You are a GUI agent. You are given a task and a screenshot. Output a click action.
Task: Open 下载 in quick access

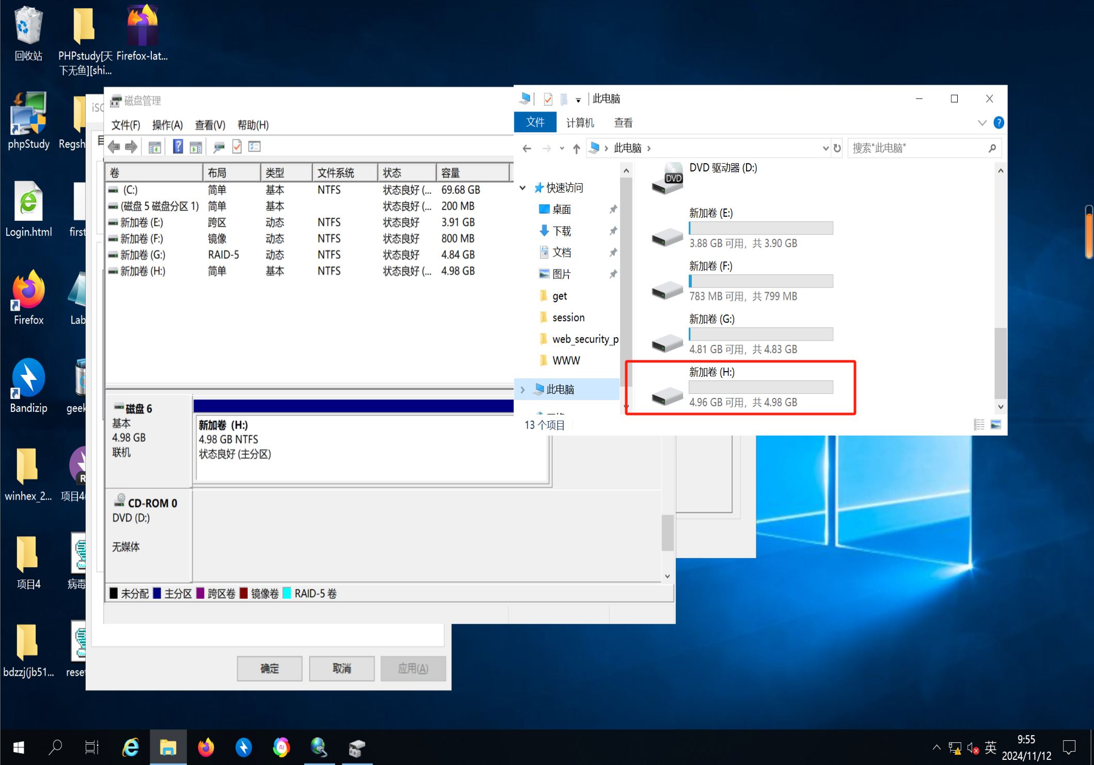click(561, 231)
